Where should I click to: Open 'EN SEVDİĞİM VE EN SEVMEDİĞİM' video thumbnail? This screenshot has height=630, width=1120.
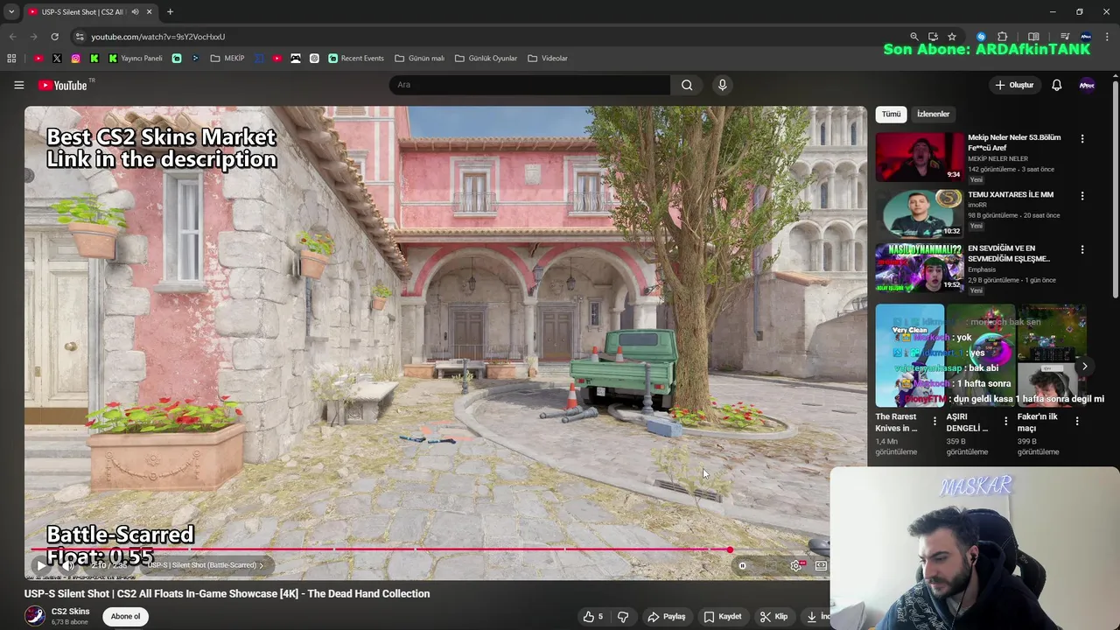pyautogui.click(x=920, y=268)
